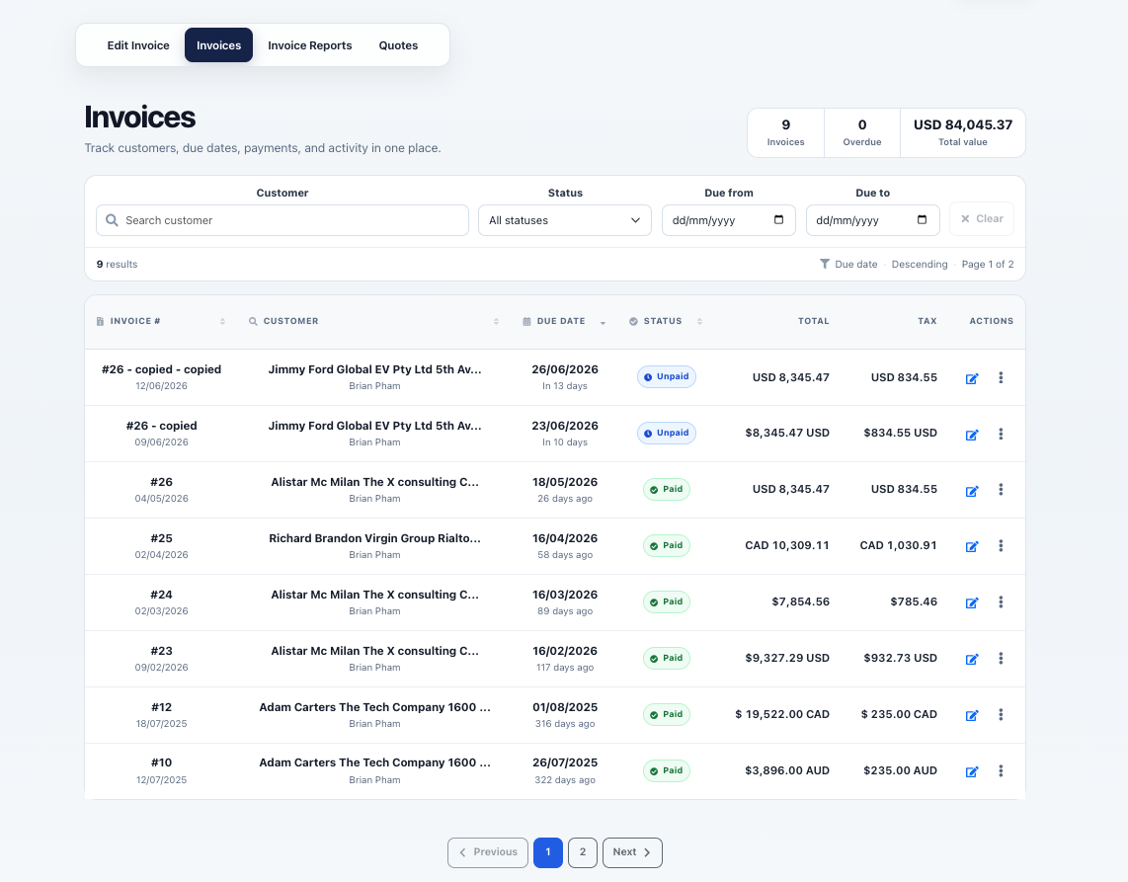
Task: Edit invoice #23
Action: [972, 659]
